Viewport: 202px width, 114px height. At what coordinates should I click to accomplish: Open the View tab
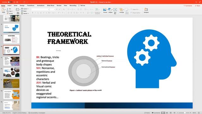(x=65, y=6)
